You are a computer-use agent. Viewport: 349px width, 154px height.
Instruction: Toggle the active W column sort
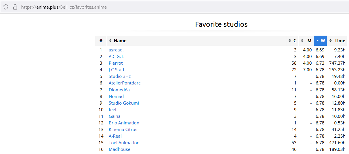click(320, 41)
